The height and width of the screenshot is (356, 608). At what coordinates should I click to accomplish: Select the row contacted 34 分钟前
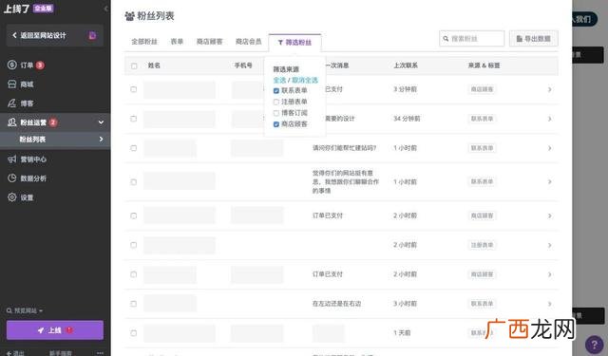pyautogui.click(x=134, y=119)
